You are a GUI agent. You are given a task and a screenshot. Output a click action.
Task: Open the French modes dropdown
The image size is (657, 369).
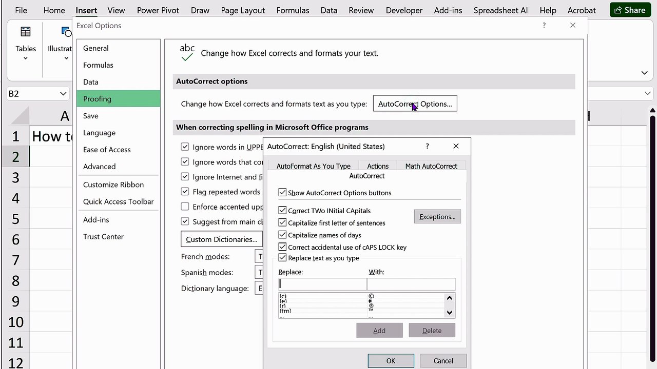click(x=259, y=256)
